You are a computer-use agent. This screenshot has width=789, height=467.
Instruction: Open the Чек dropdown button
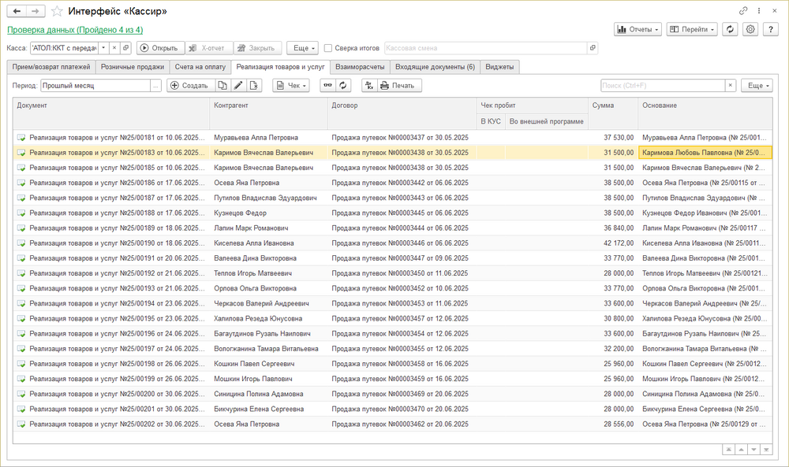(290, 85)
